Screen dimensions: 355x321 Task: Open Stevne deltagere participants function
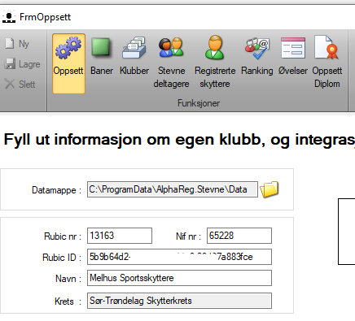click(x=171, y=63)
